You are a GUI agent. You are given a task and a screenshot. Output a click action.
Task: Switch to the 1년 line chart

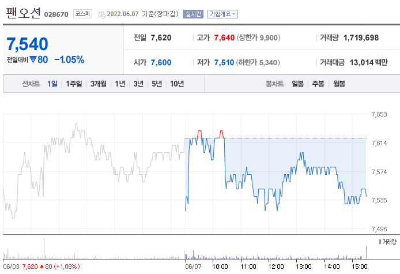[120, 84]
